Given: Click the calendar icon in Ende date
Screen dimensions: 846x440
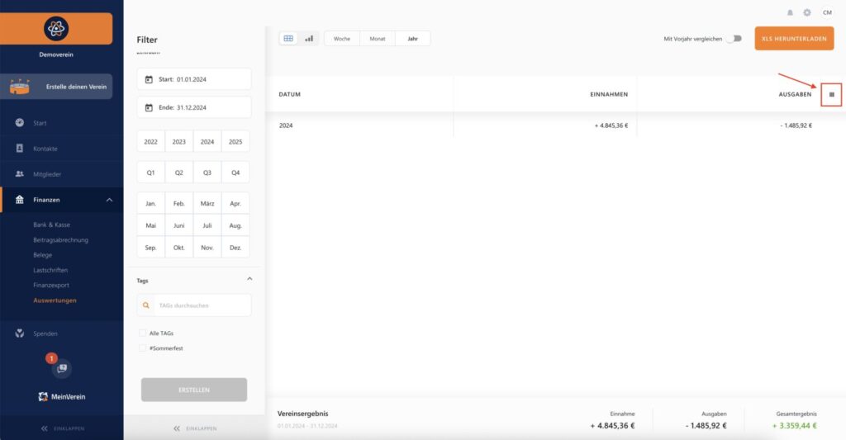Looking at the screenshot, I should click(149, 107).
